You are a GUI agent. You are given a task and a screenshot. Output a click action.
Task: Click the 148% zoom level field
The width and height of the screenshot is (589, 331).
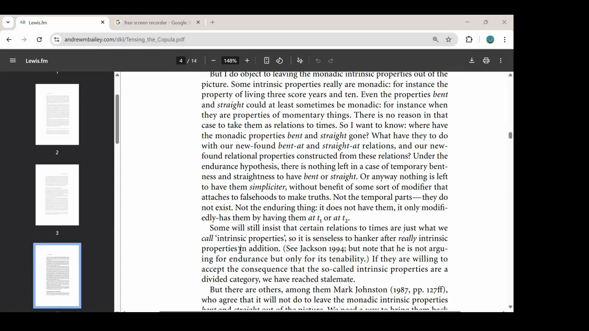click(x=230, y=61)
